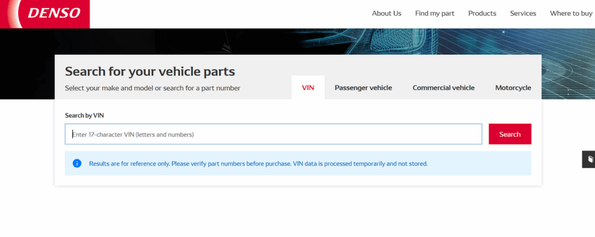This screenshot has height=237, width=595.
Task: Select the VIN tab
Action: tap(308, 88)
